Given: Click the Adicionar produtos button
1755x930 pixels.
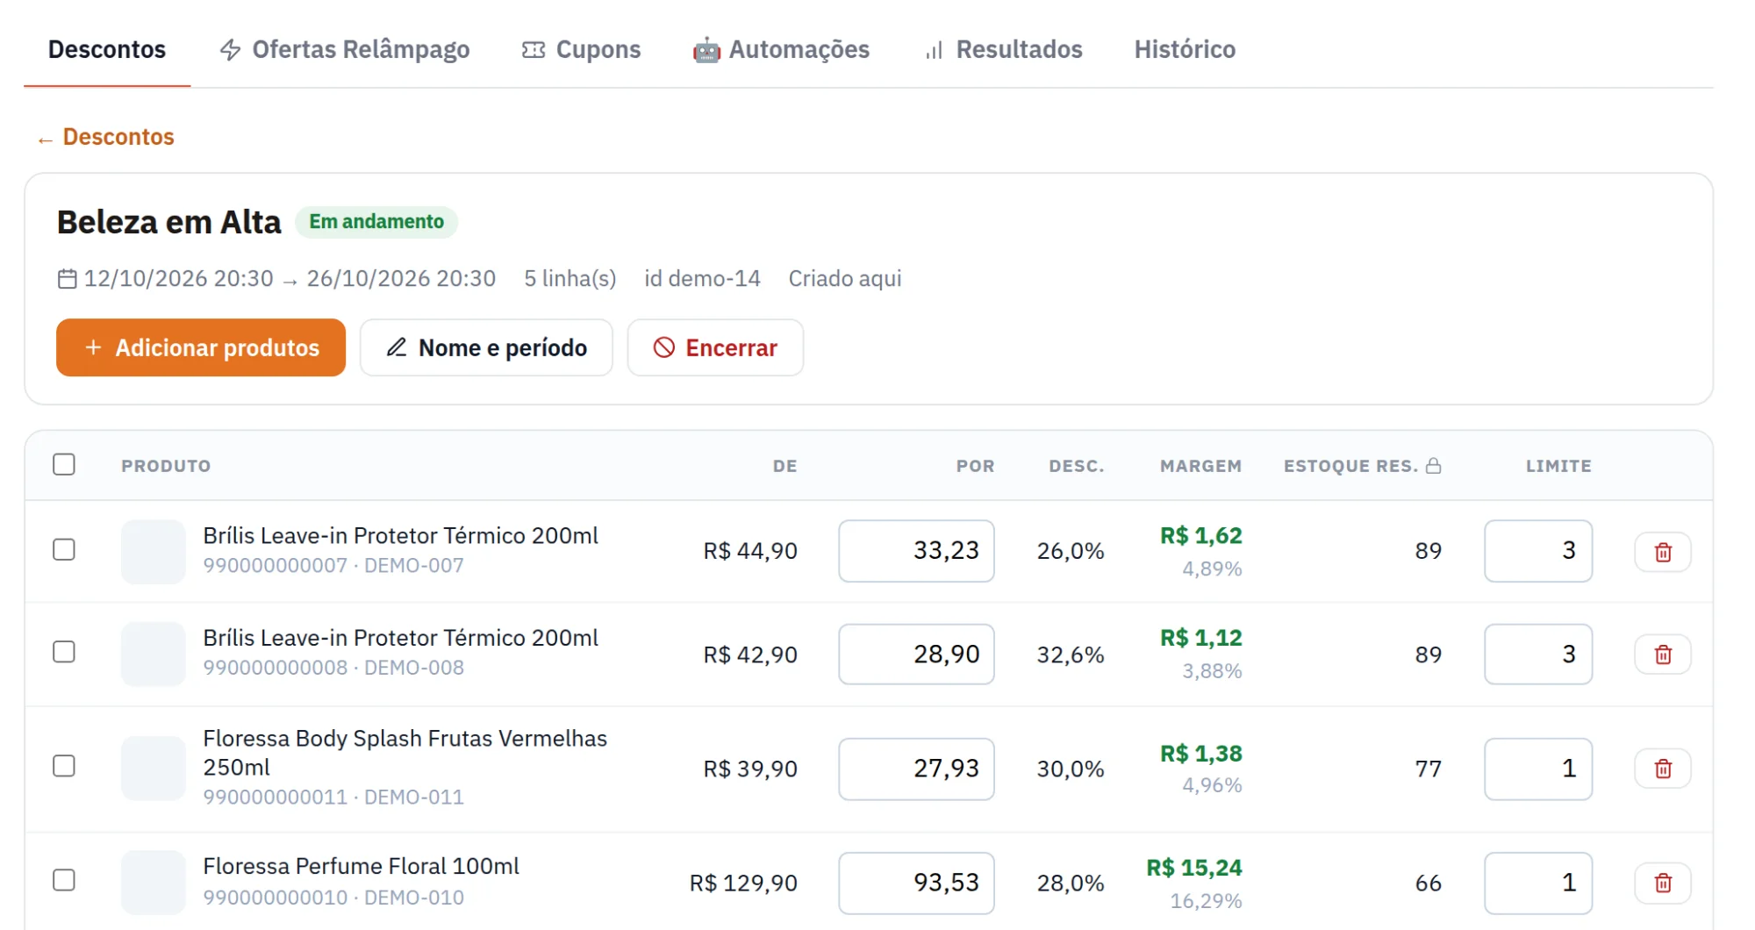Looking at the screenshot, I should [x=201, y=347].
